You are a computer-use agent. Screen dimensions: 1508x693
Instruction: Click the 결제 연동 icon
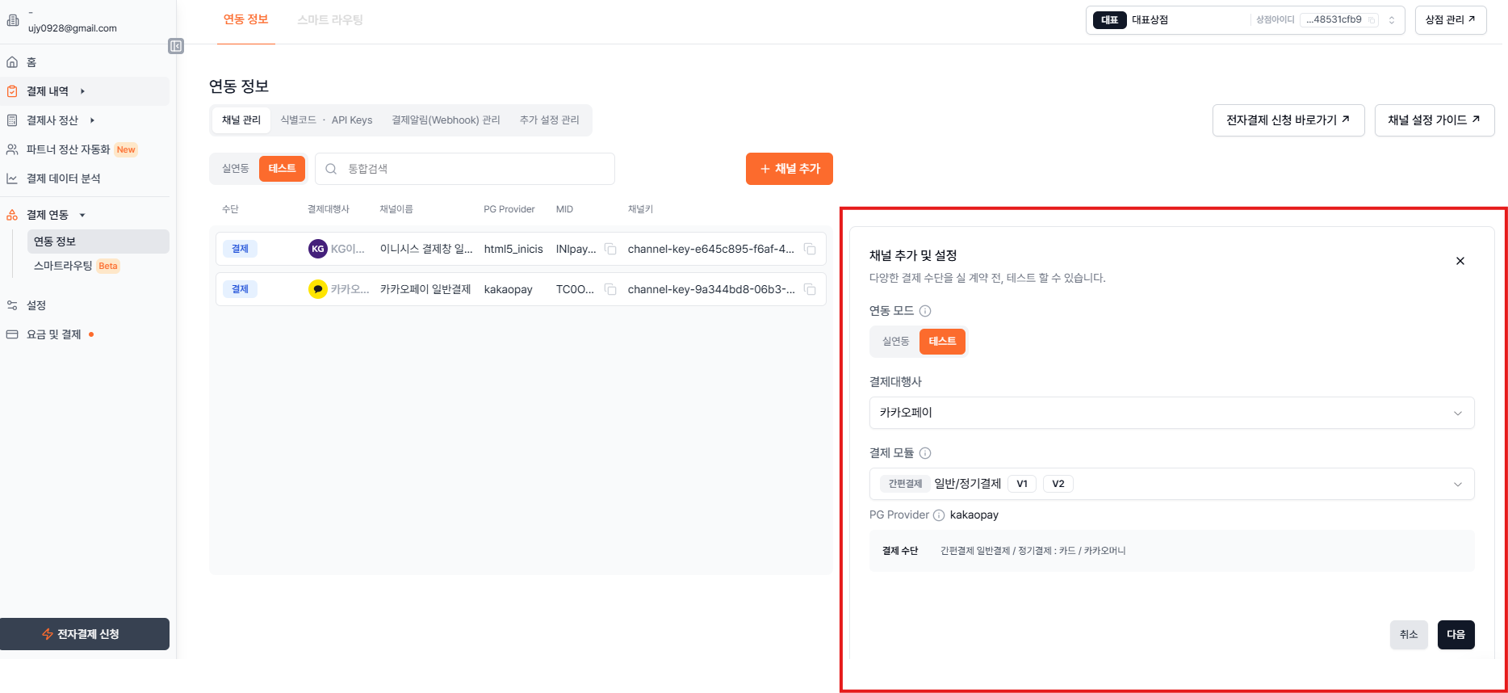pyautogui.click(x=12, y=215)
